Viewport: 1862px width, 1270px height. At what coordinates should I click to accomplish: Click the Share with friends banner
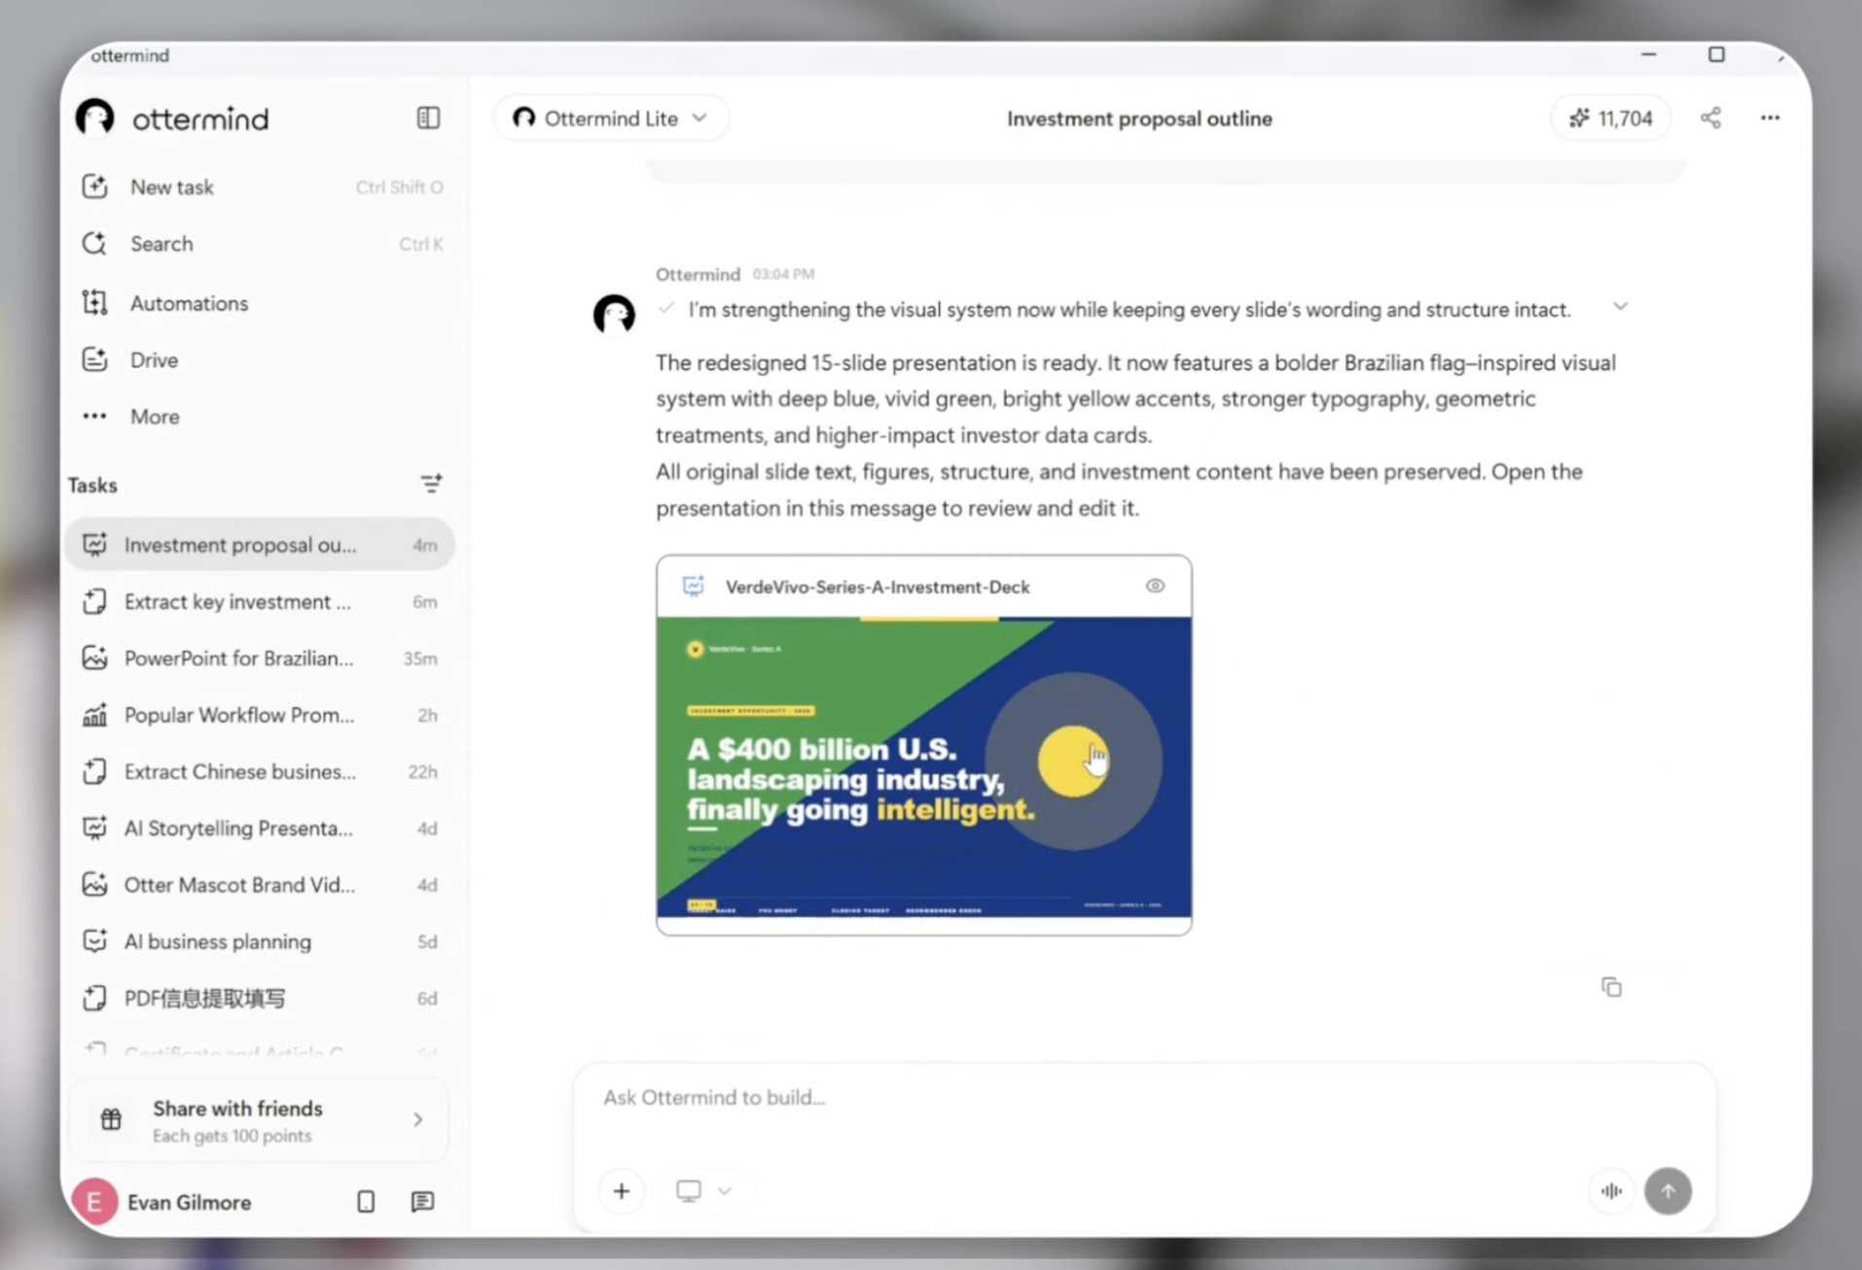(259, 1119)
